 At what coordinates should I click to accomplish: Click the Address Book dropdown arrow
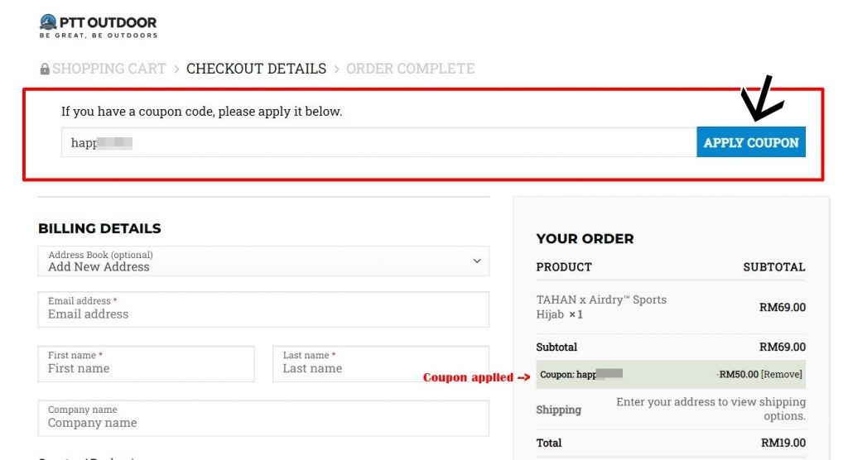pyautogui.click(x=476, y=261)
